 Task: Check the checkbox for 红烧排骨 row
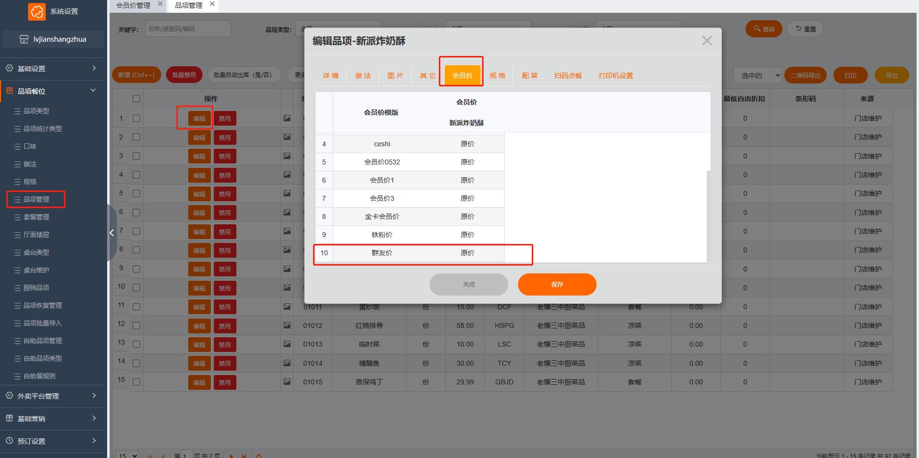coord(137,325)
